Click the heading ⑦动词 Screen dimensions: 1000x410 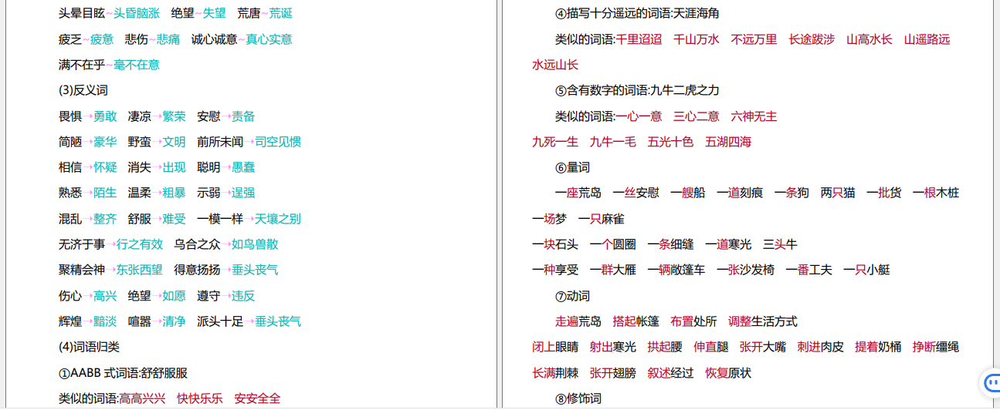click(572, 296)
